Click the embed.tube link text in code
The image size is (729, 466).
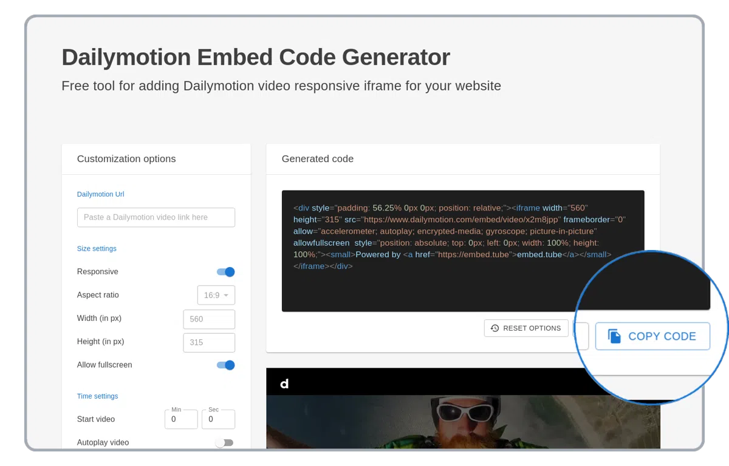tap(539, 255)
